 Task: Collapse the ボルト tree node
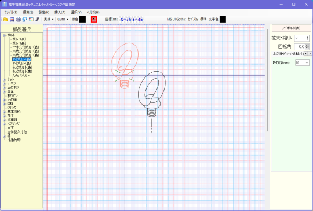click(x=4, y=35)
